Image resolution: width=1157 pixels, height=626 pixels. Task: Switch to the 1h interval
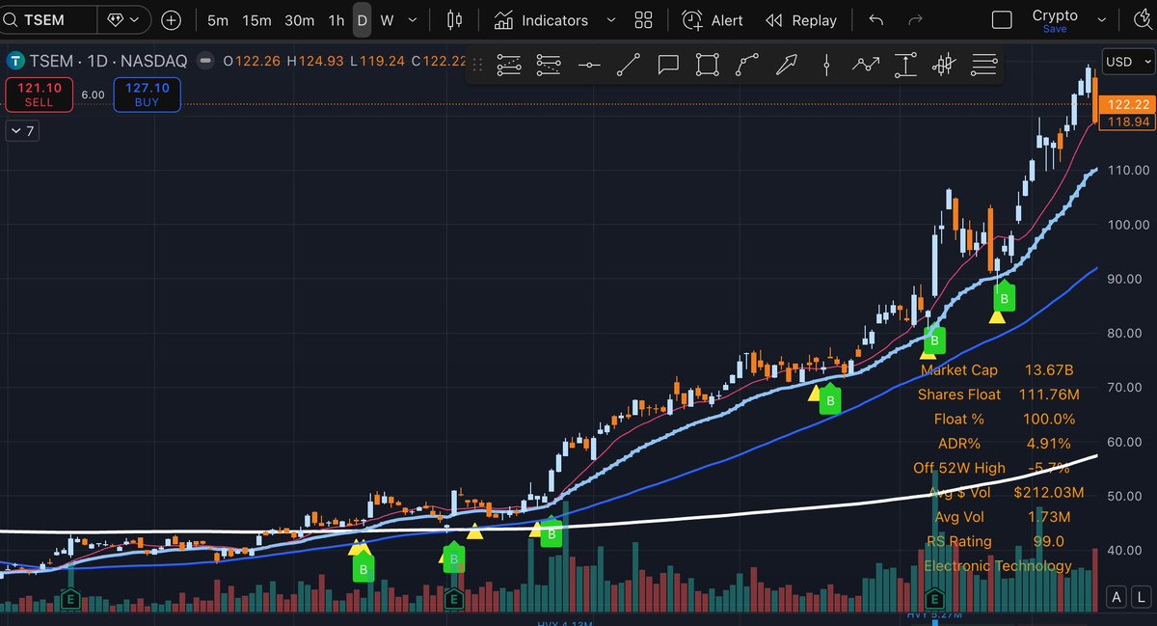(336, 20)
